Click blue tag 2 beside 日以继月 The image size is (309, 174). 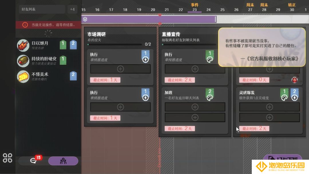[x=73, y=45]
